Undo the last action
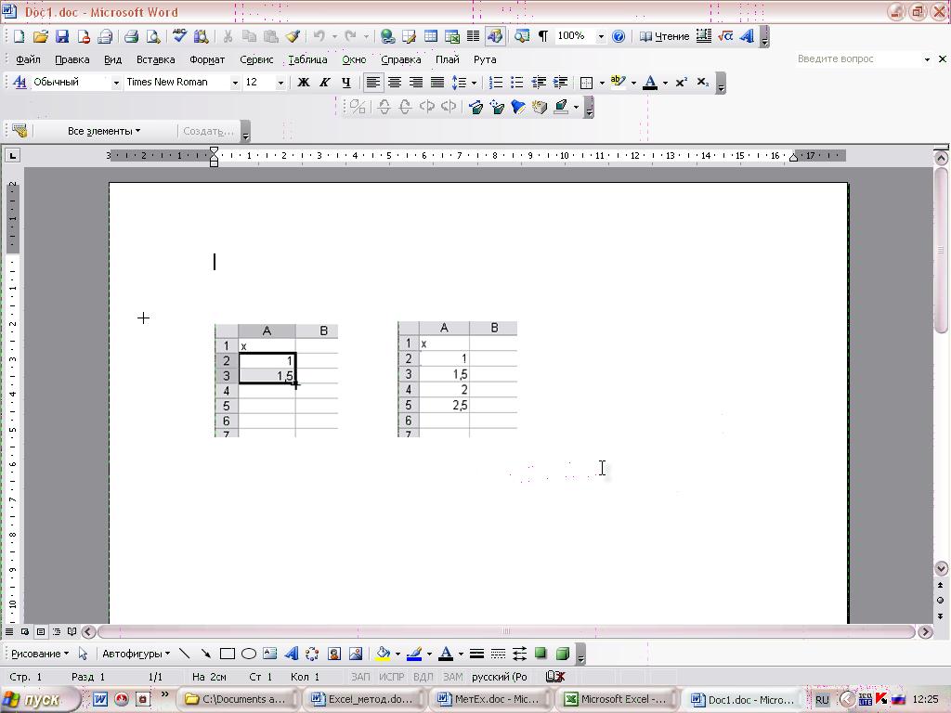Image resolution: width=951 pixels, height=713 pixels. [x=319, y=36]
